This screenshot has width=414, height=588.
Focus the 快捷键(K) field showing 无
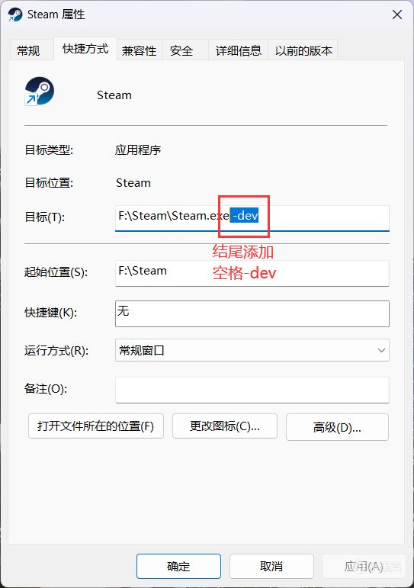(252, 313)
